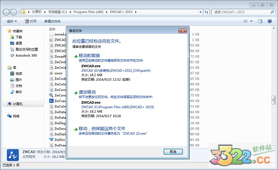Select the ZwCod file row
Screen dimensions: 278x170
[57, 79]
